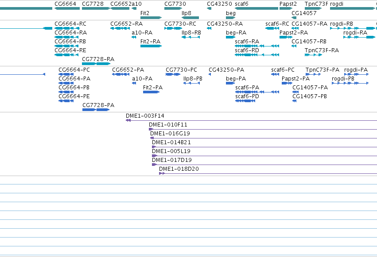Select transcript CG7730-RC
Viewport: 377px width, 257px height.
coord(173,28)
